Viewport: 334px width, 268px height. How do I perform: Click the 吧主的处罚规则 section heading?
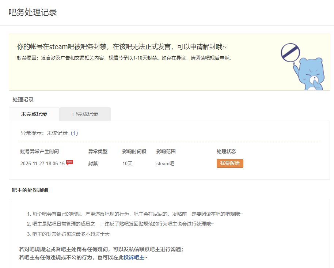(x=30, y=190)
